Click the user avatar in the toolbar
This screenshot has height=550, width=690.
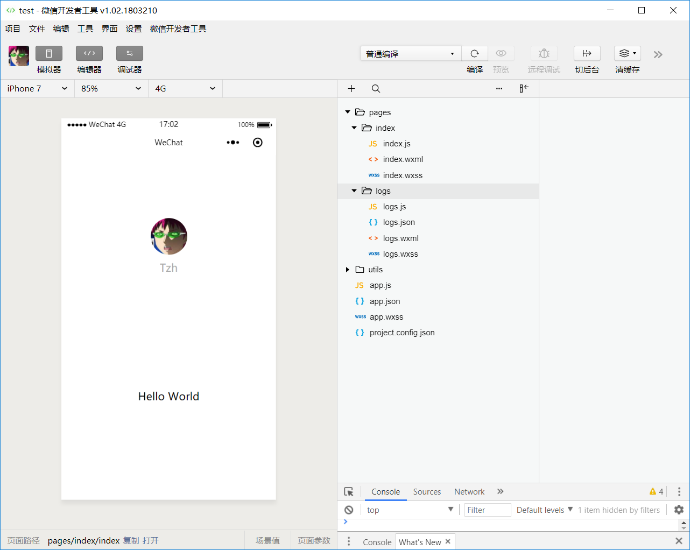pyautogui.click(x=19, y=56)
